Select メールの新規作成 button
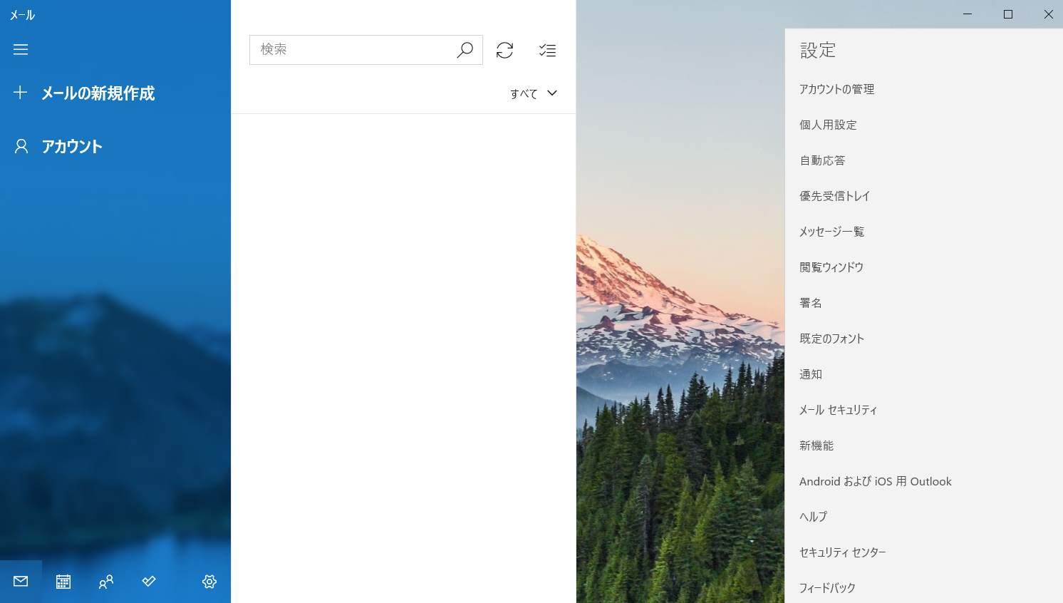The width and height of the screenshot is (1063, 603). (x=115, y=93)
